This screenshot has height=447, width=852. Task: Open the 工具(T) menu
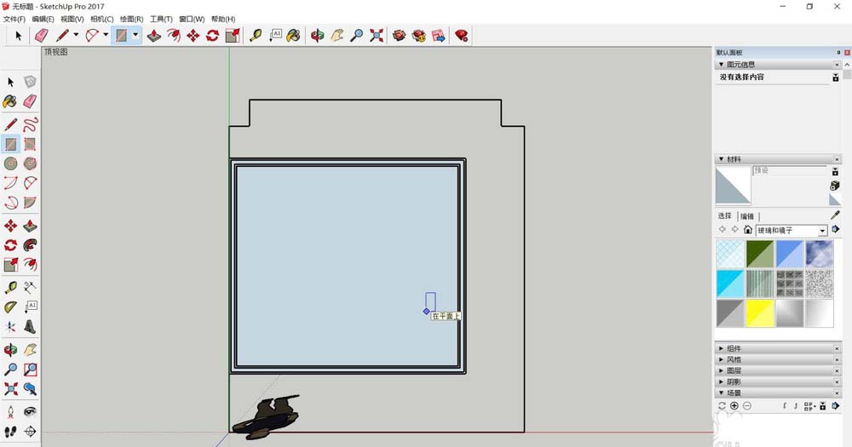click(161, 19)
